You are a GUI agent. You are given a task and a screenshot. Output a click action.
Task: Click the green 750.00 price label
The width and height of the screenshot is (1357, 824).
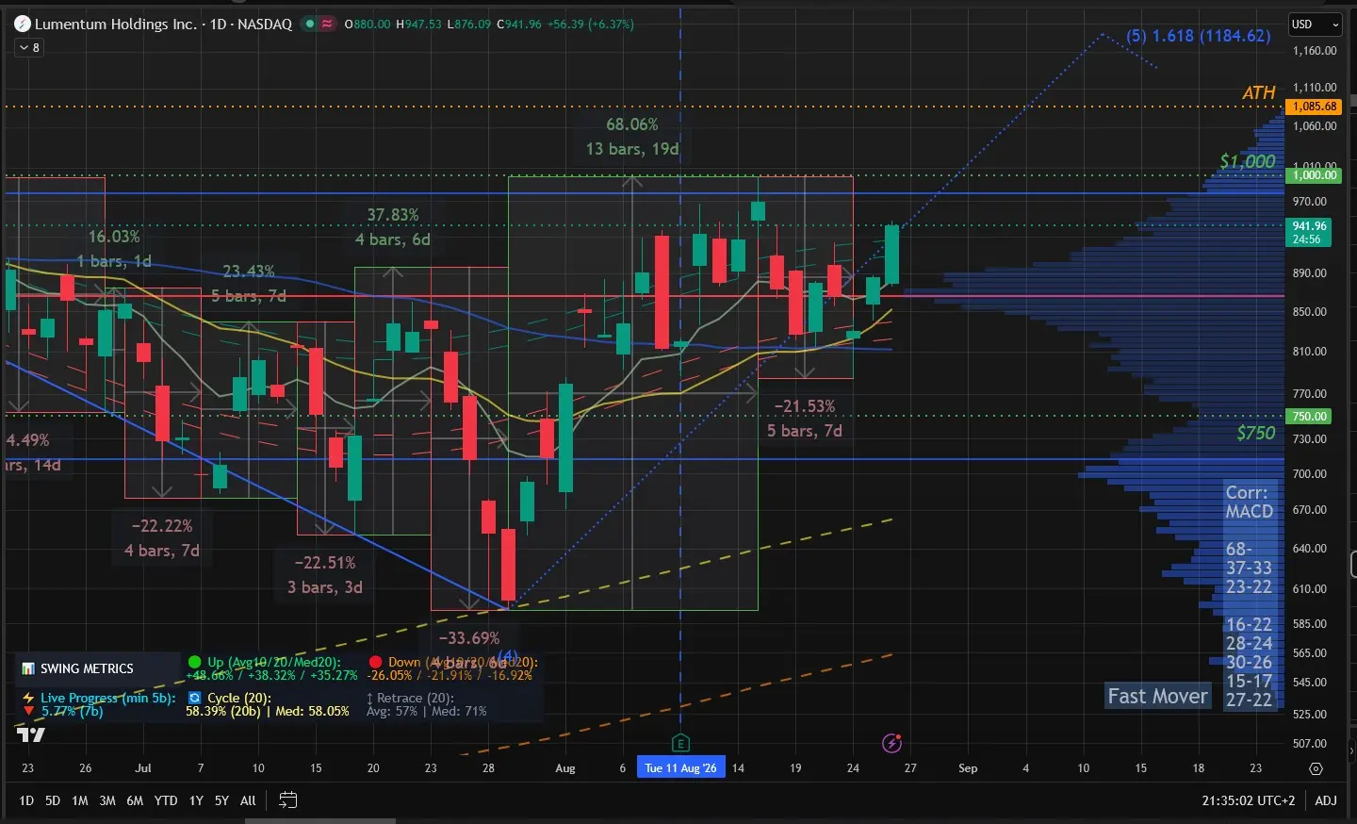pos(1310,416)
